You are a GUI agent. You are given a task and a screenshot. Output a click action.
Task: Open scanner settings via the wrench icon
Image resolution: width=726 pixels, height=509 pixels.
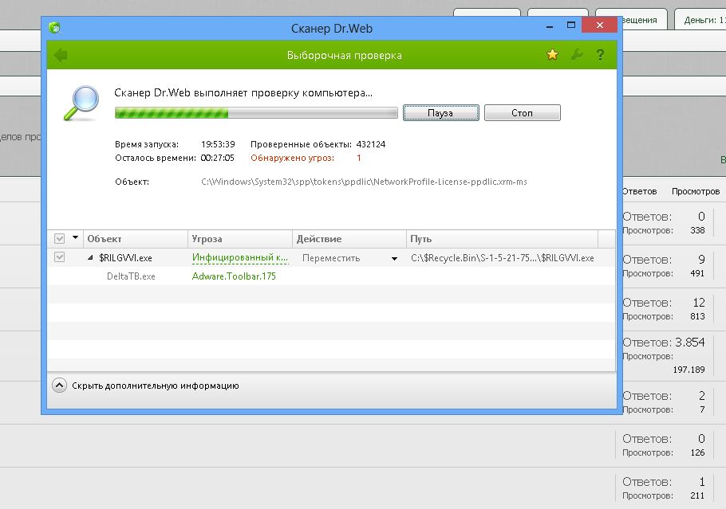[x=577, y=55]
